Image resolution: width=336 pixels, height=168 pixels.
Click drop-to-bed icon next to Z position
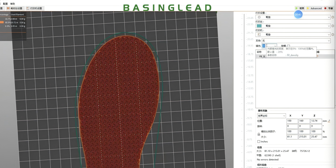click(329, 121)
